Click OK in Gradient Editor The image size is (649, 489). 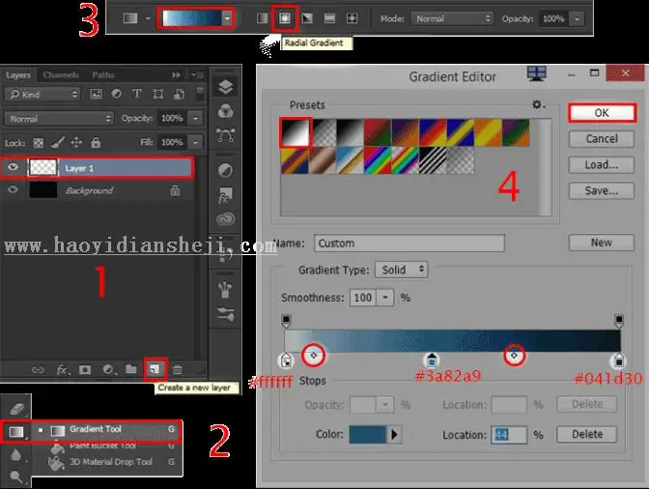tap(602, 113)
